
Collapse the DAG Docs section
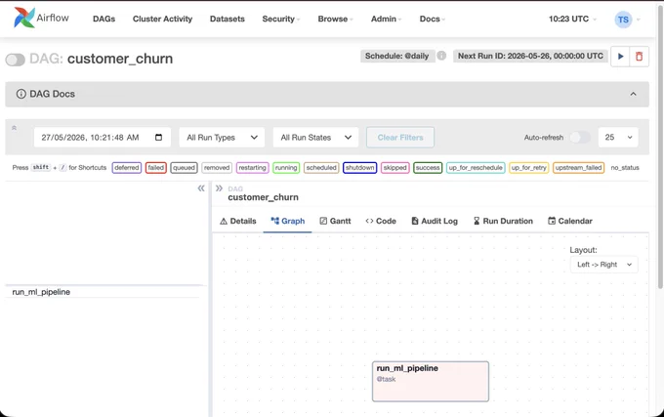(633, 94)
